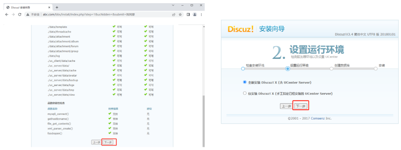The width and height of the screenshot is (401, 150).
Task: Click the ./data/threadcache row text
Action: 59,32
